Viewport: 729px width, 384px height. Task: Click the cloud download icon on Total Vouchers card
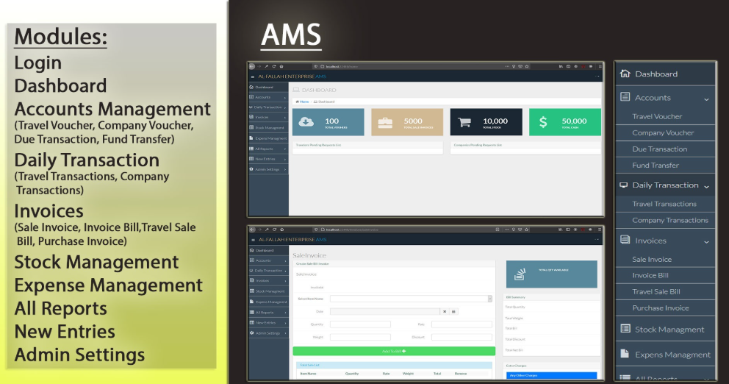coord(308,123)
